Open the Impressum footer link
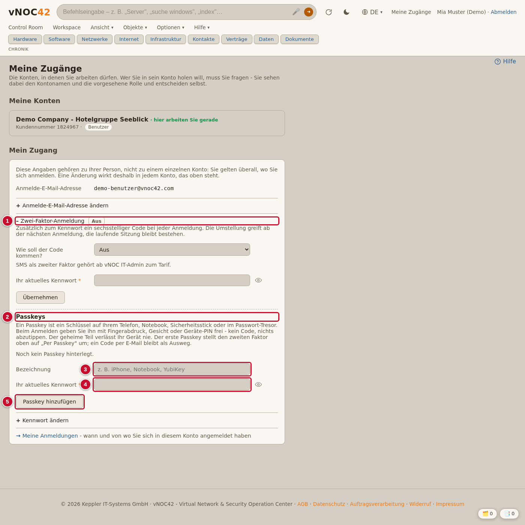 coord(450,504)
